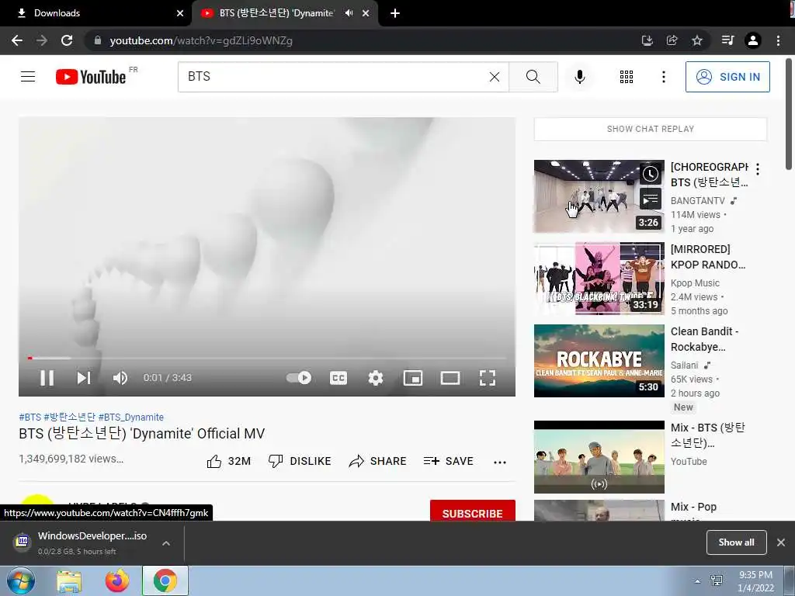
Task: Add choreography video to queue
Action: [x=650, y=199]
